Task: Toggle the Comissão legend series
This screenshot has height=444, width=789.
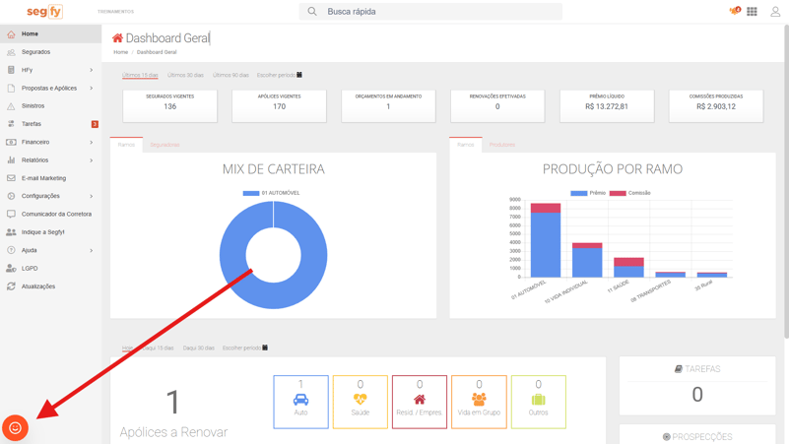Action: (x=631, y=193)
